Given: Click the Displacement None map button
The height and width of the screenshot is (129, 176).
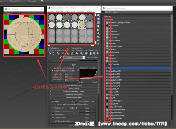Looking at the screenshot, I should pyautogui.click(x=87, y=108).
